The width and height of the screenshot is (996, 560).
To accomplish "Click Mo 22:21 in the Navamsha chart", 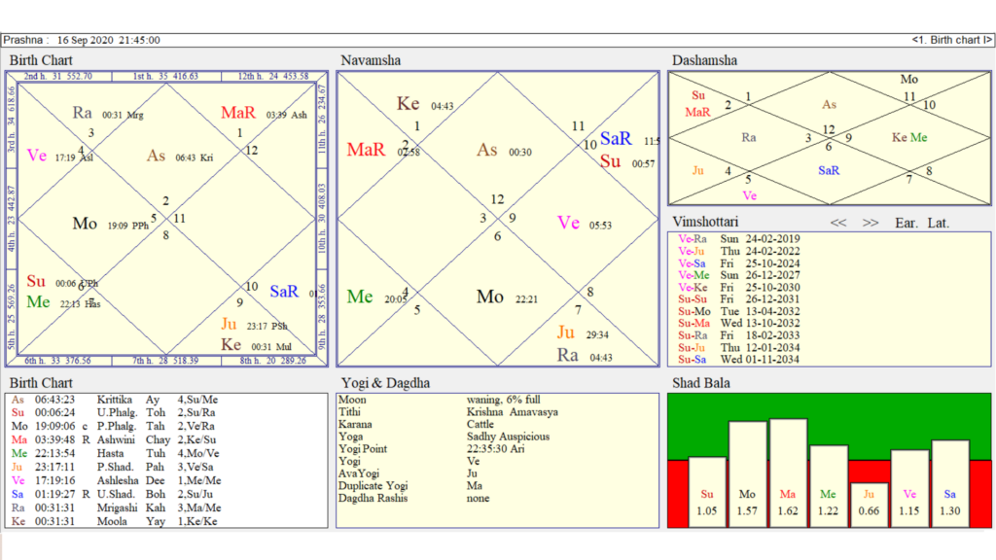I will [x=507, y=297].
